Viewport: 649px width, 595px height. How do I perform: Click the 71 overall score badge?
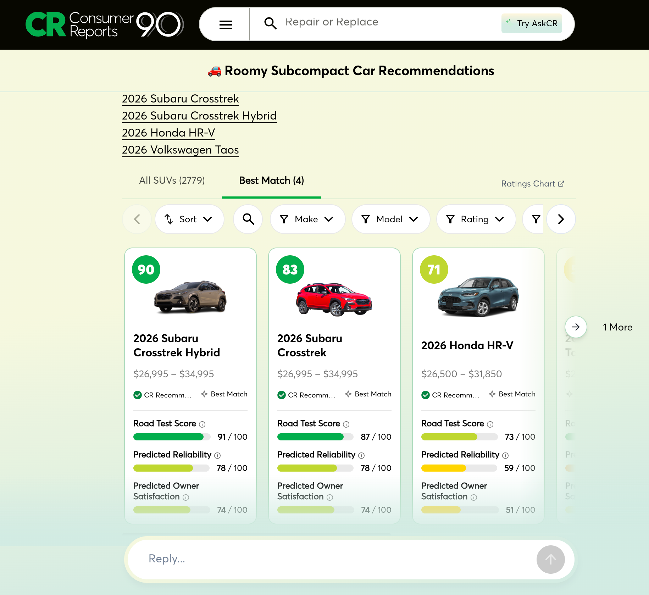434,269
